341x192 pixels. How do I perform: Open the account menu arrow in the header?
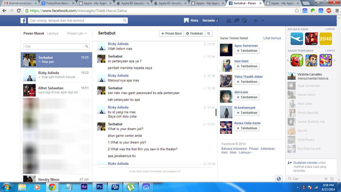coord(263,21)
